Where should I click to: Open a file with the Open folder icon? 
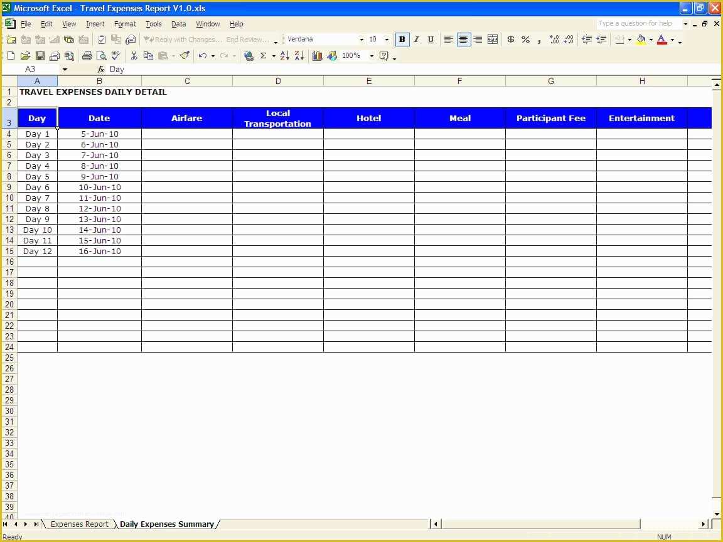click(x=25, y=56)
